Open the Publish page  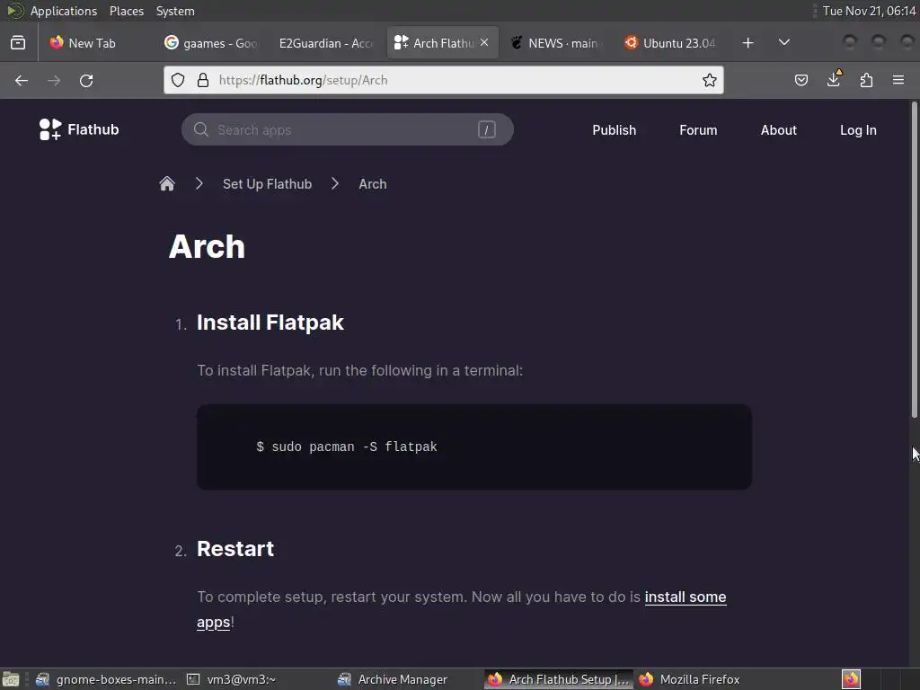point(614,130)
